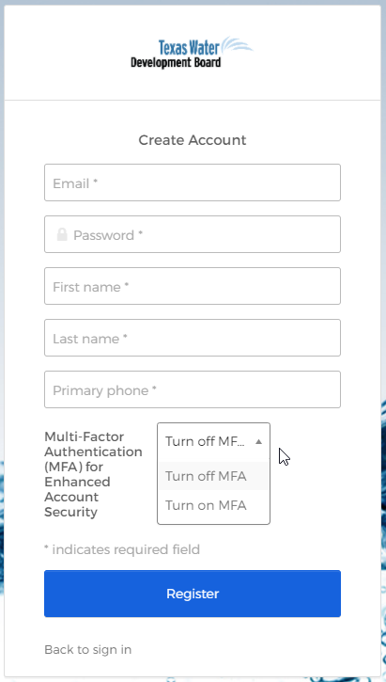
Task: Open the 'Turn off MF...' combo box
Action: [x=213, y=441]
